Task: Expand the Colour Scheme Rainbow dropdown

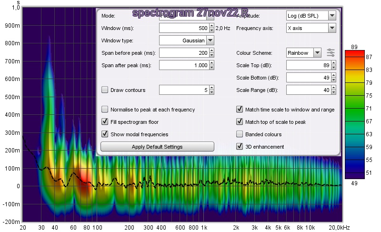Action: (x=317, y=53)
